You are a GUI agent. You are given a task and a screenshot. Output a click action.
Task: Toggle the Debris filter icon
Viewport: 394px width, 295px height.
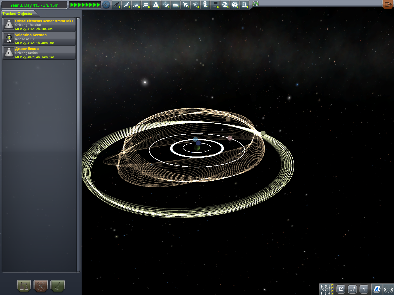pyautogui.click(x=117, y=4)
